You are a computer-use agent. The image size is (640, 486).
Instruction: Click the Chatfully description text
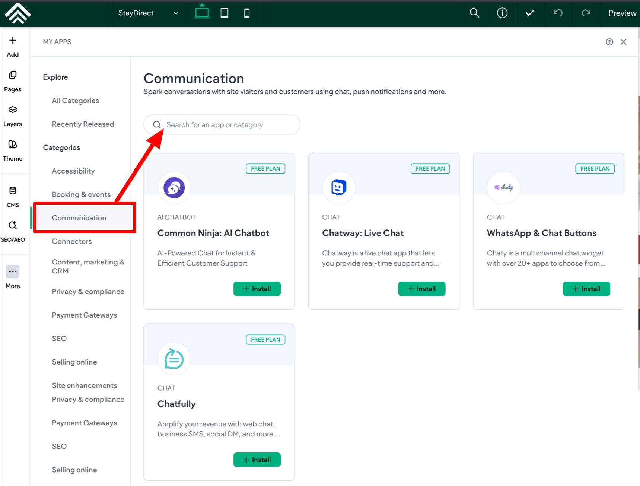tap(219, 429)
